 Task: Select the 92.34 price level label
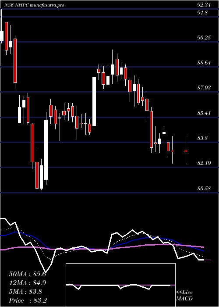[x=204, y=5]
